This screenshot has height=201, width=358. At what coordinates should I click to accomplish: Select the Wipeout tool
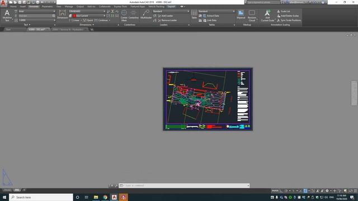tap(241, 14)
